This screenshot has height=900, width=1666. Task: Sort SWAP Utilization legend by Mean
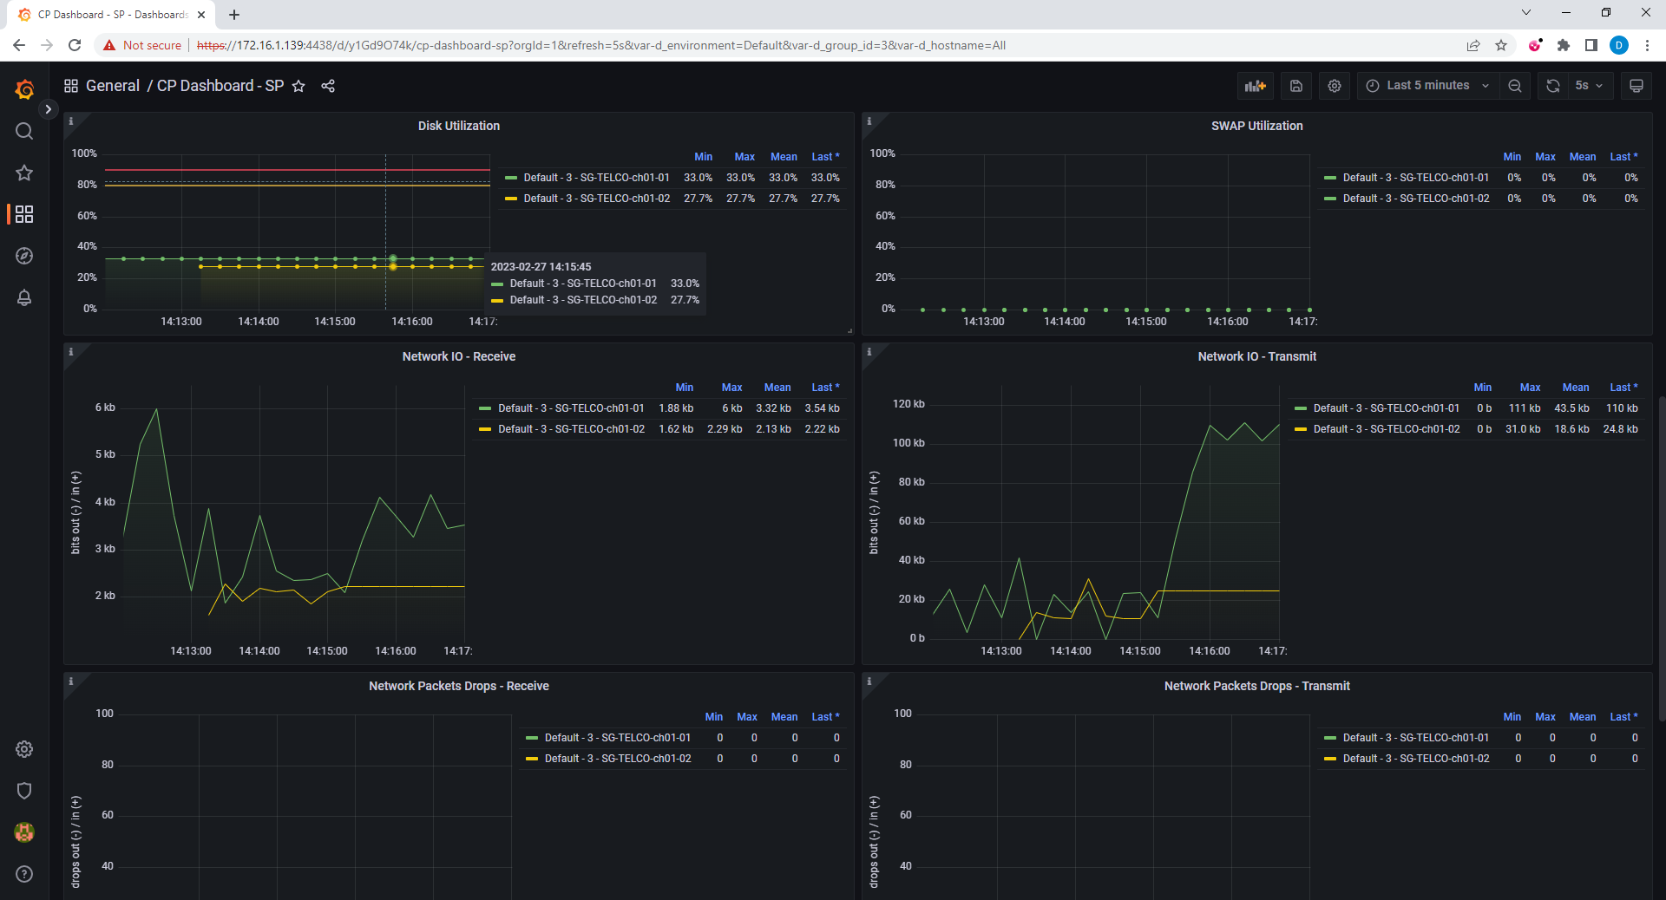[1583, 157]
